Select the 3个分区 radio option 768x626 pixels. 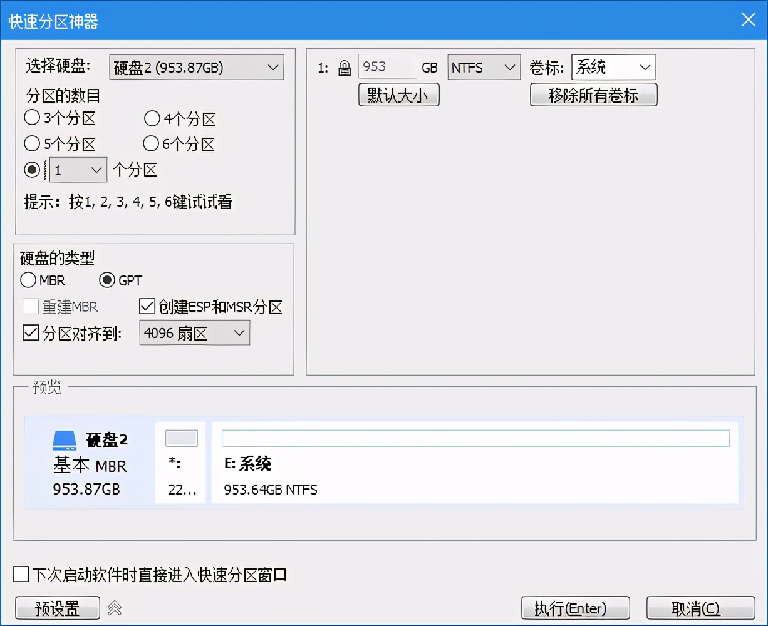coord(32,117)
